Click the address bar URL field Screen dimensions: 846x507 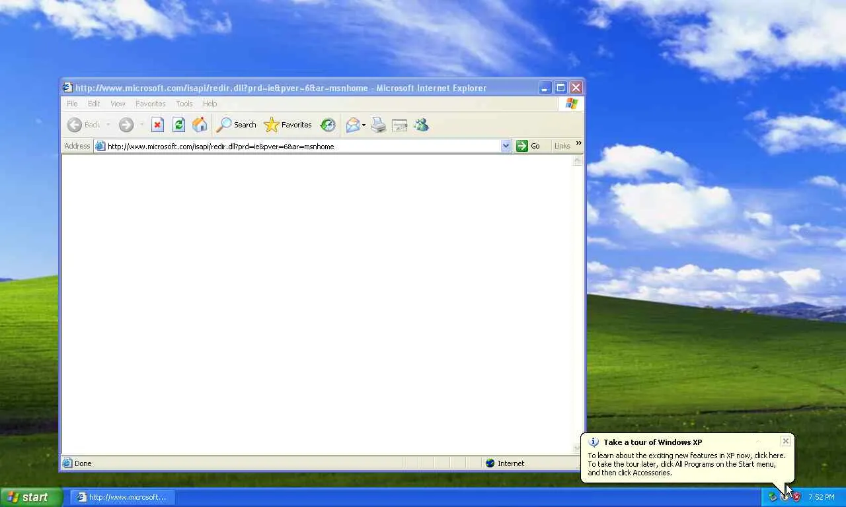point(303,146)
